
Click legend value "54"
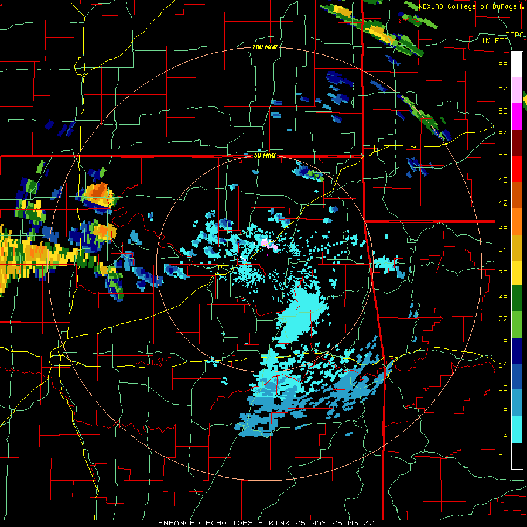503,134
